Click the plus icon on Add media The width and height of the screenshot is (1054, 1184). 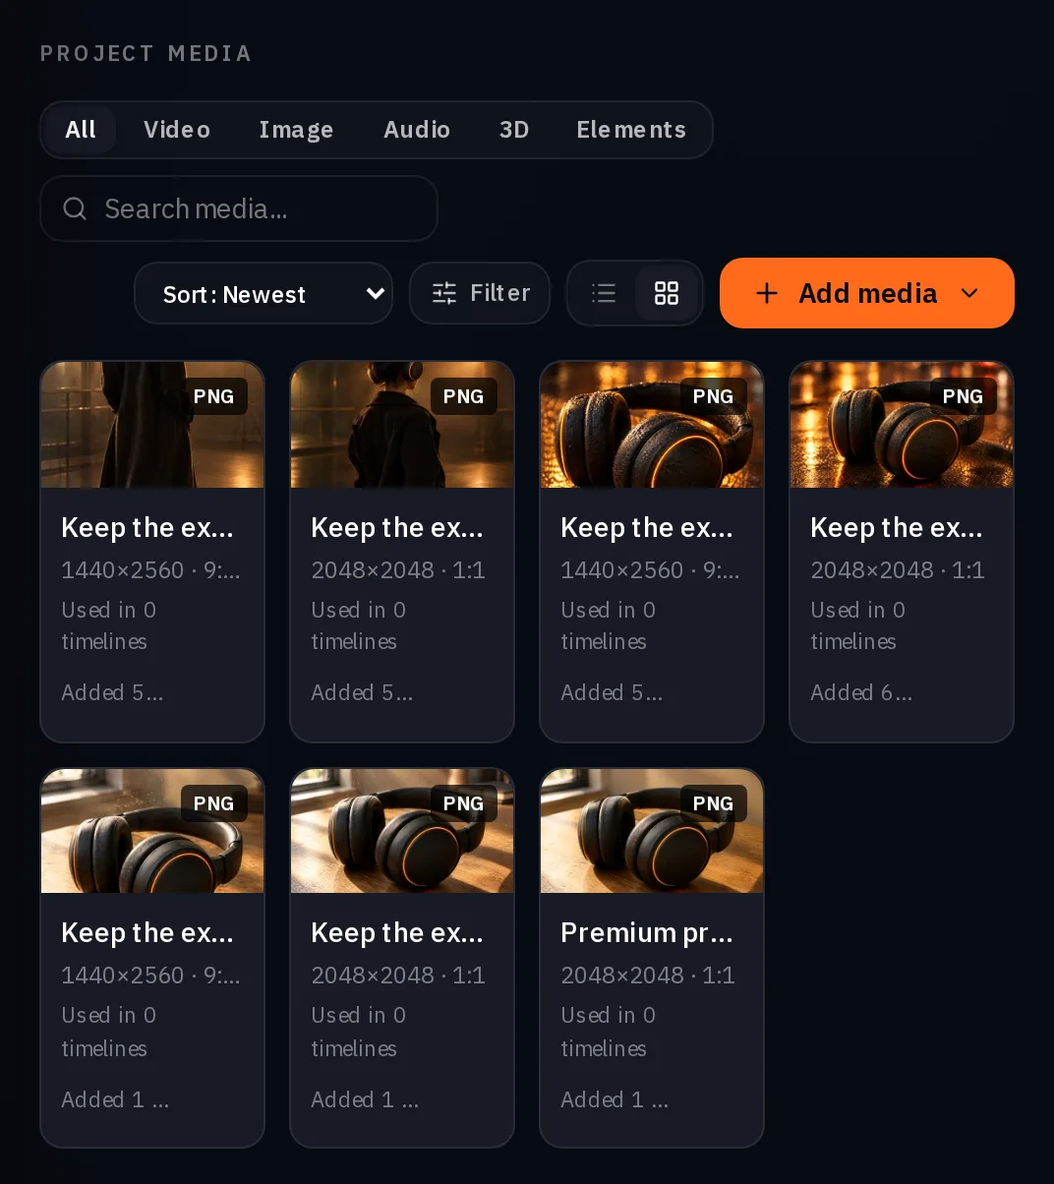point(767,293)
